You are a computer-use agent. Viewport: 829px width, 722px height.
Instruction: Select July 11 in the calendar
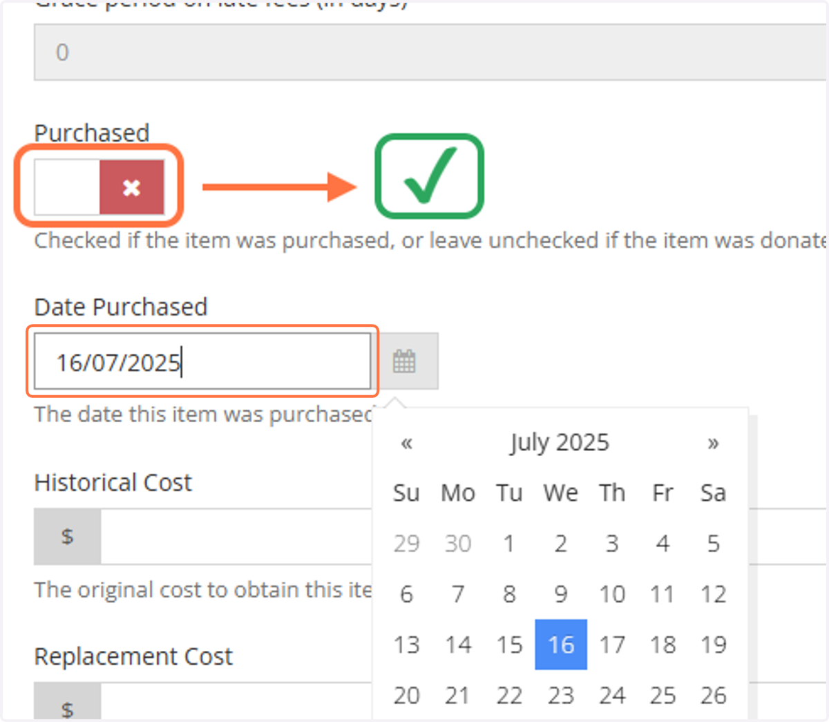pos(663,594)
